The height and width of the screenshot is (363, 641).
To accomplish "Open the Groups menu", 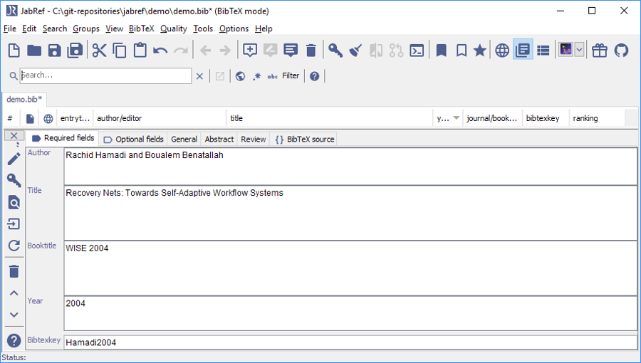I will click(x=86, y=28).
